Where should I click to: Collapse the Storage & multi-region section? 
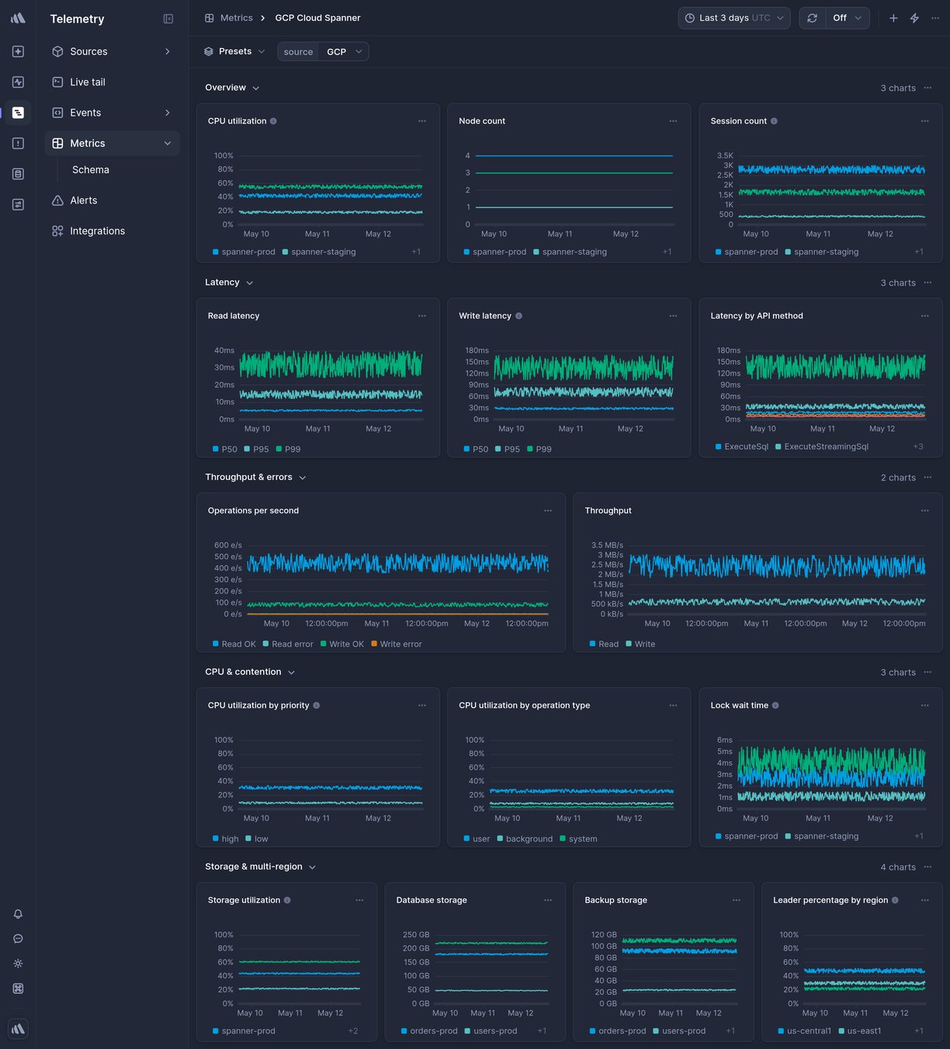pyautogui.click(x=260, y=867)
